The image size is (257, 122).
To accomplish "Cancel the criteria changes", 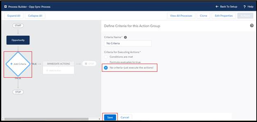I will pyautogui.click(x=125, y=117).
